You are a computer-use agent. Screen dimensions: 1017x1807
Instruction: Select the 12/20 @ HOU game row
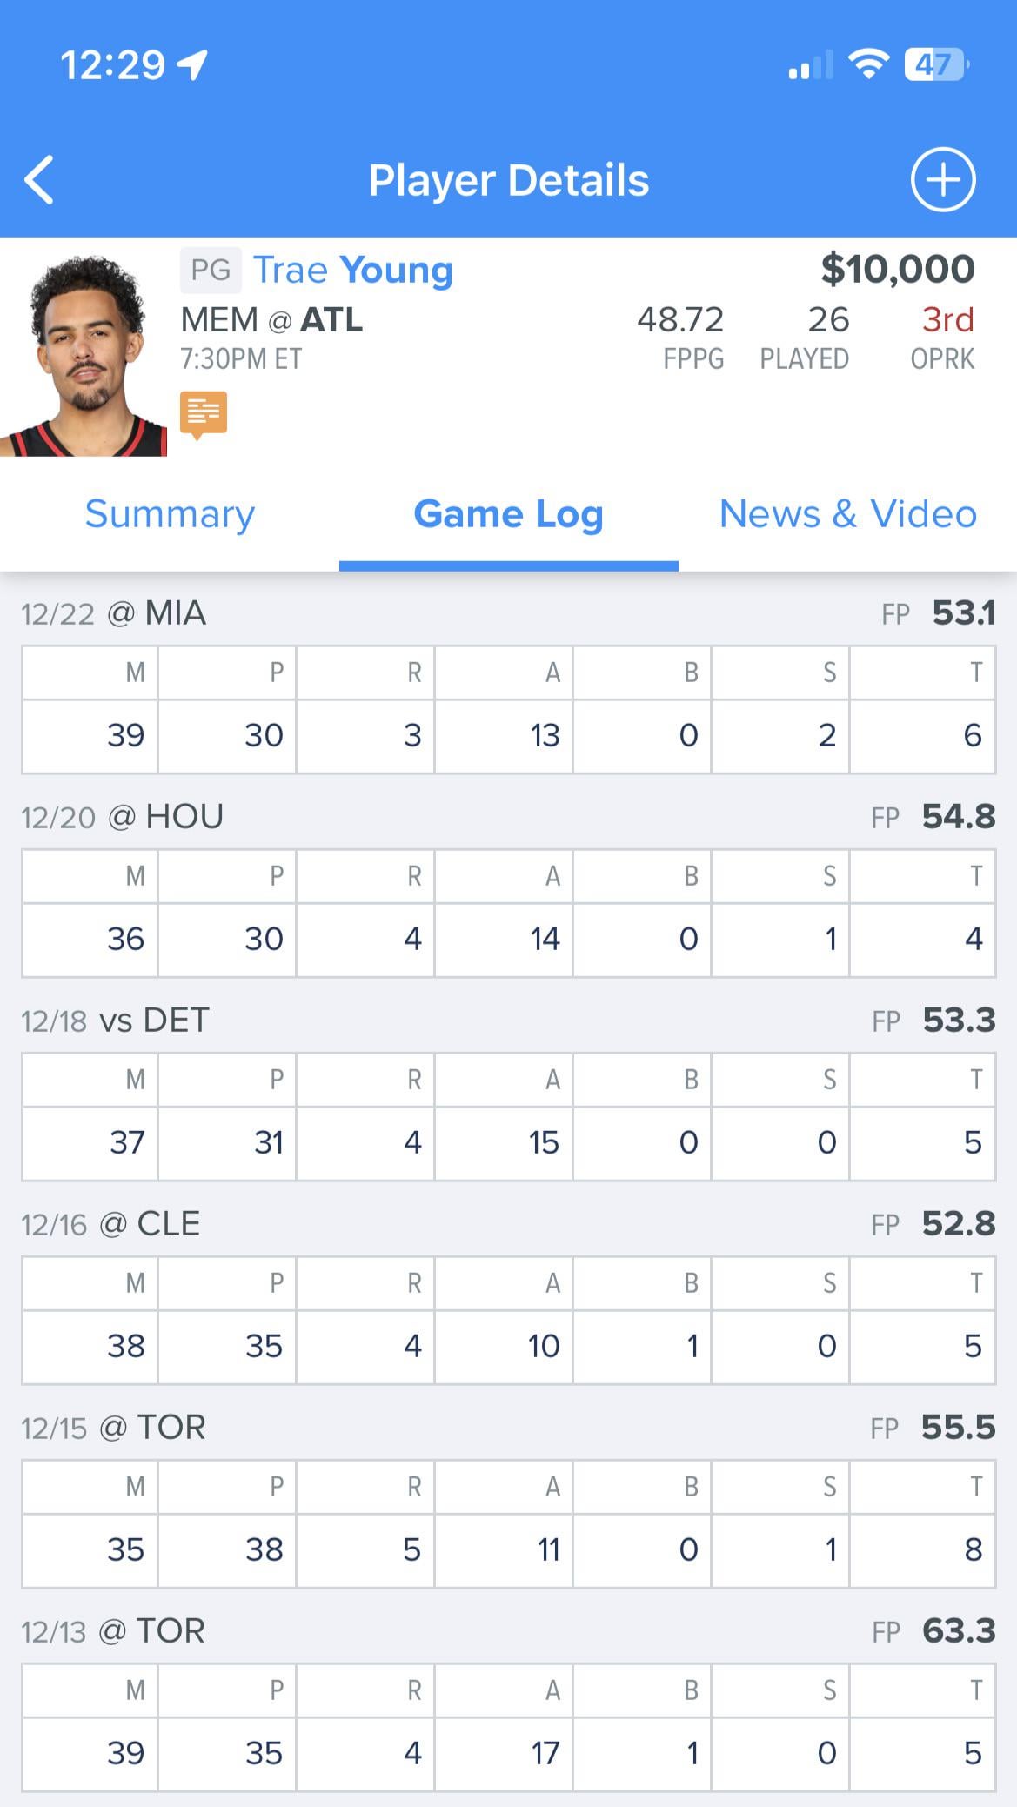123,817
